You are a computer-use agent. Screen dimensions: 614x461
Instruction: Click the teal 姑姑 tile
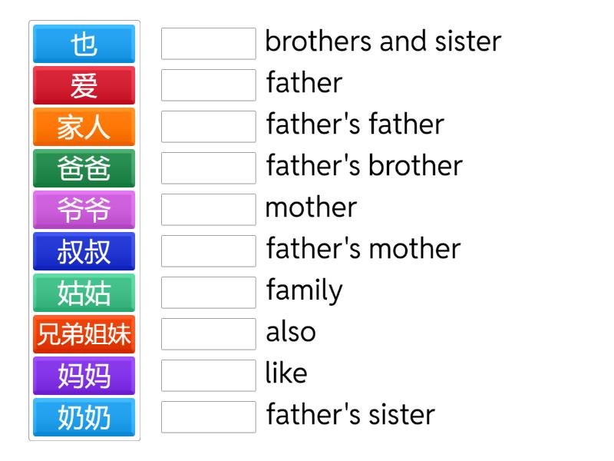point(84,293)
